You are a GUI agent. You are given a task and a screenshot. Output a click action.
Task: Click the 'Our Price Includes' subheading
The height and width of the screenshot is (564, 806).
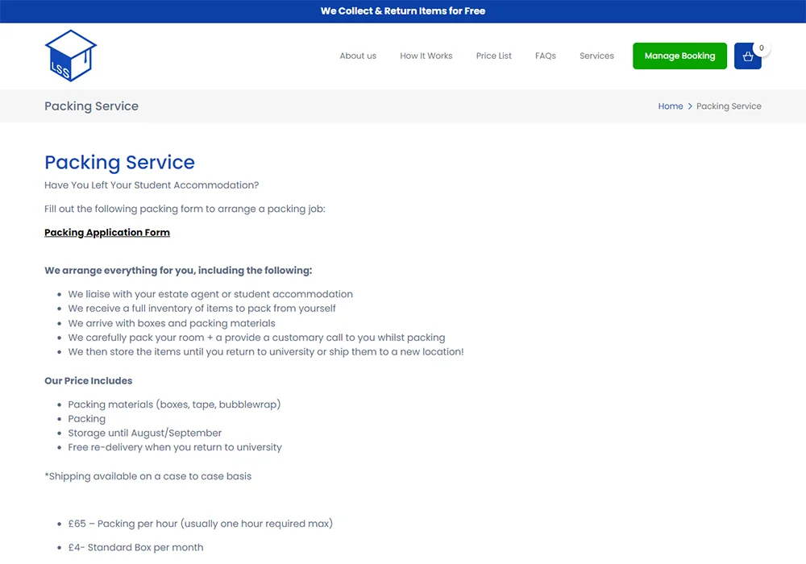pyautogui.click(x=88, y=380)
